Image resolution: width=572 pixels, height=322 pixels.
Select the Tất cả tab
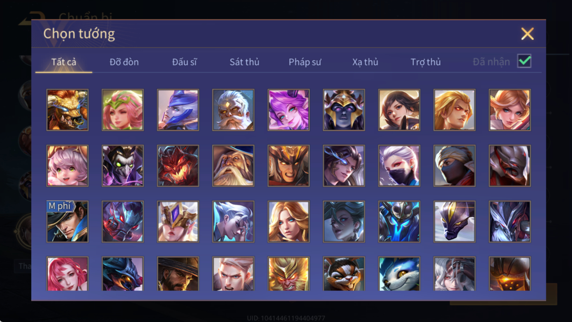(x=64, y=62)
